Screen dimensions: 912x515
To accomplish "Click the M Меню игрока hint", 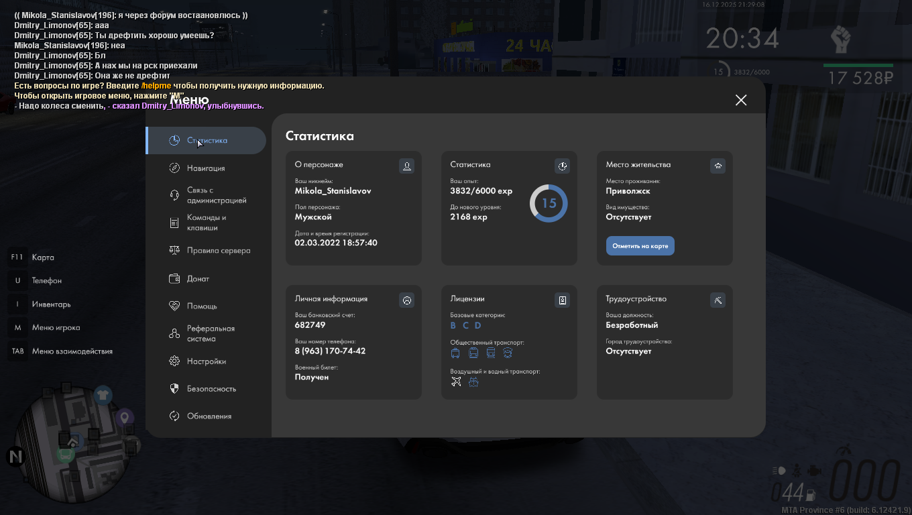I will point(44,327).
